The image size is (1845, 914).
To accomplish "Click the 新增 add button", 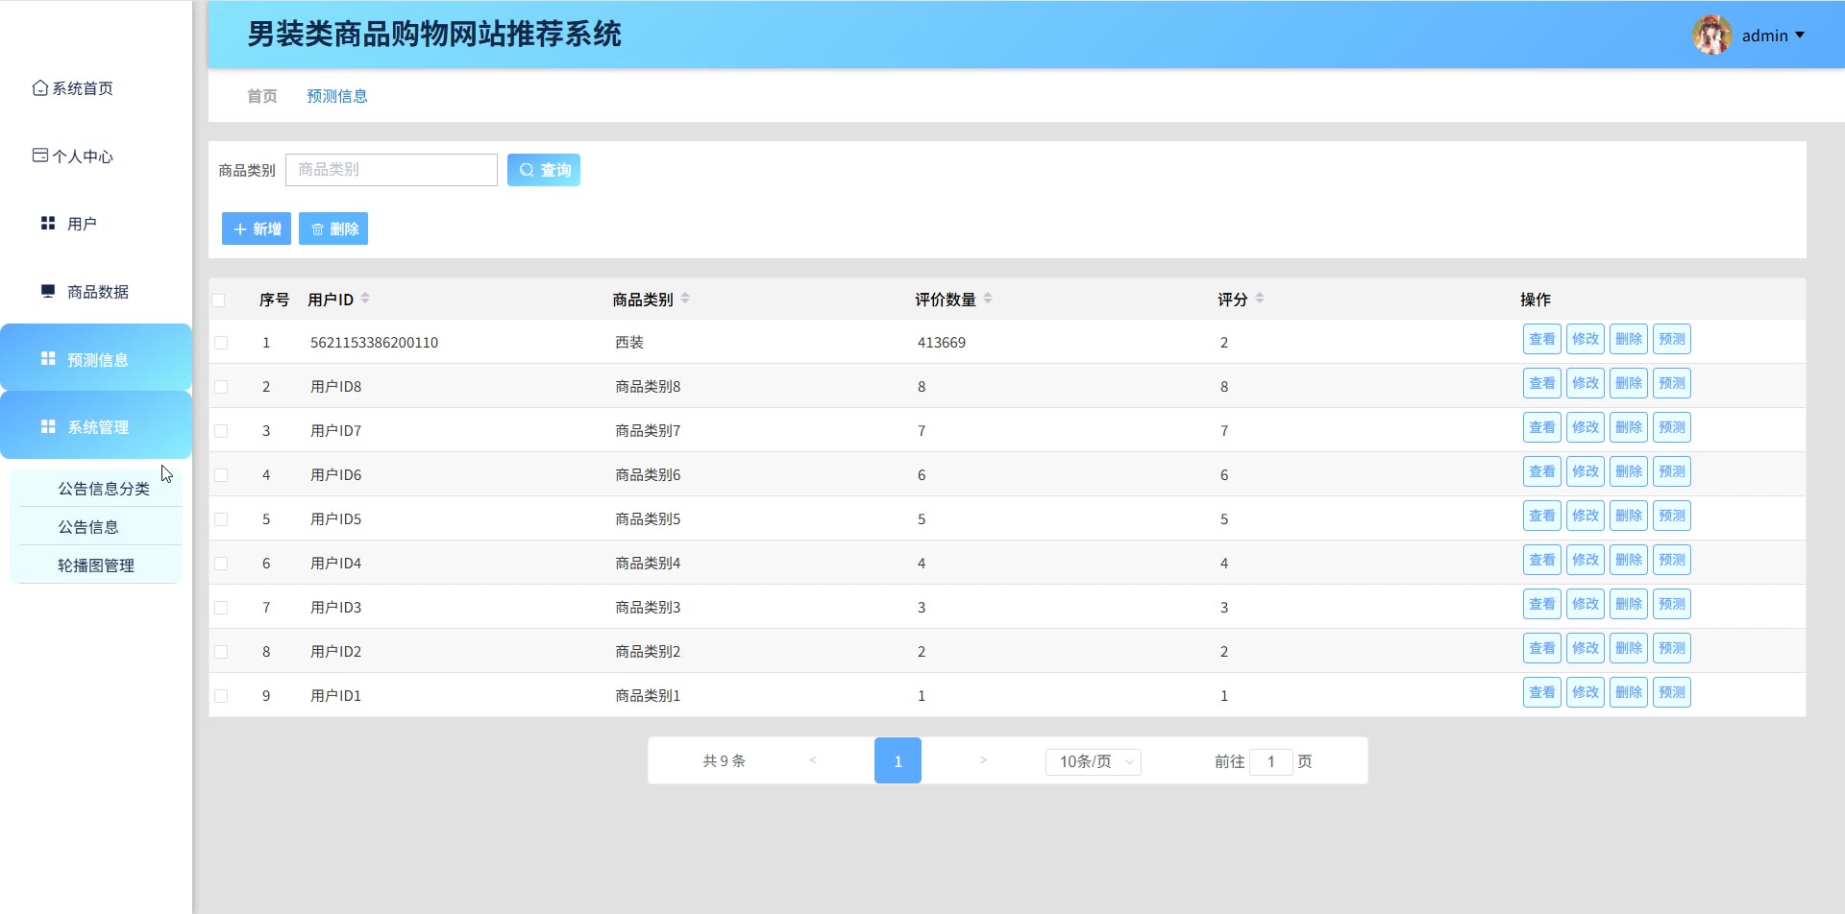I will pyautogui.click(x=257, y=228).
